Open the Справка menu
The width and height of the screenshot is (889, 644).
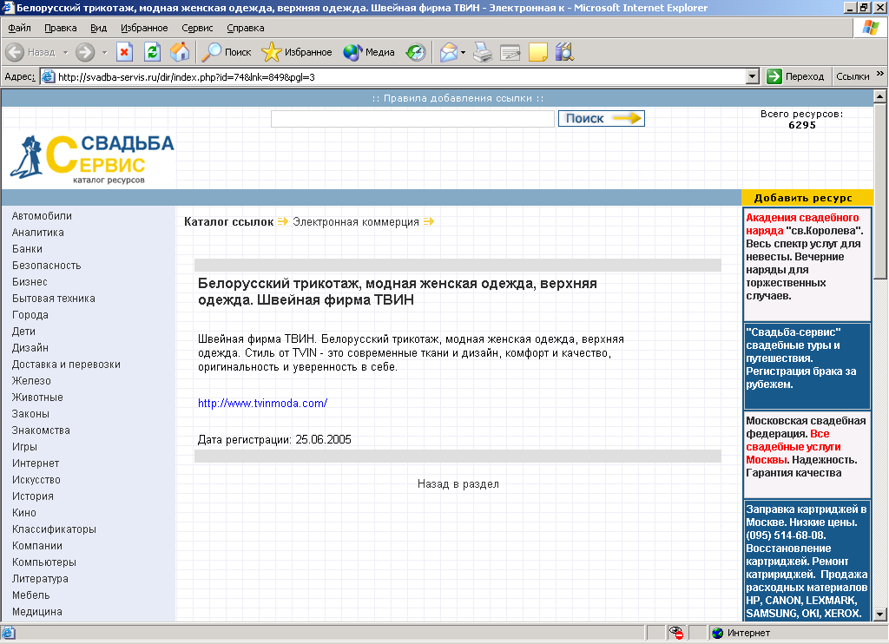point(246,28)
